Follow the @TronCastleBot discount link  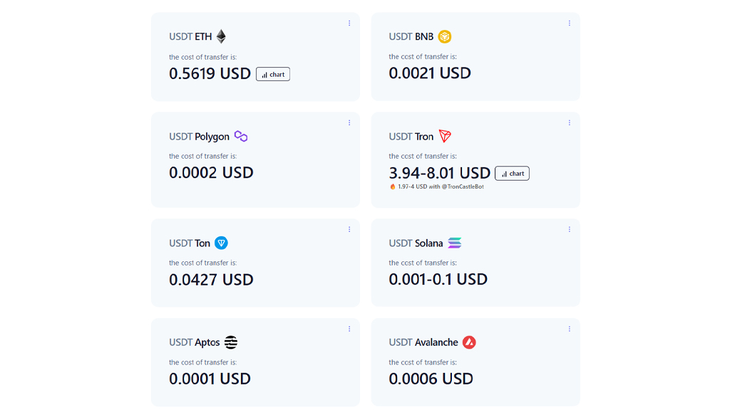coord(463,186)
